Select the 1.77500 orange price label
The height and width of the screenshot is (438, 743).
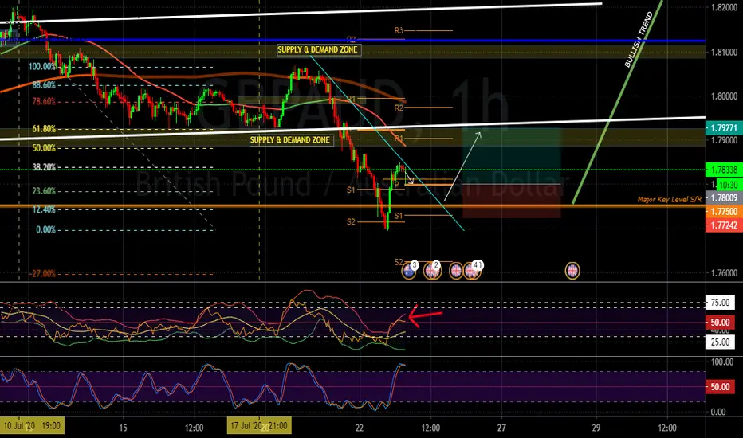[x=724, y=212]
